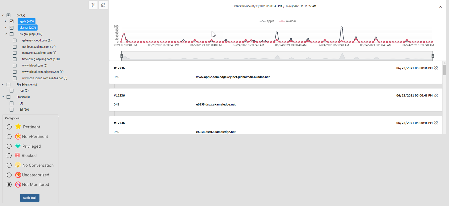Uncheck the apple (435) checkbox

12,21
